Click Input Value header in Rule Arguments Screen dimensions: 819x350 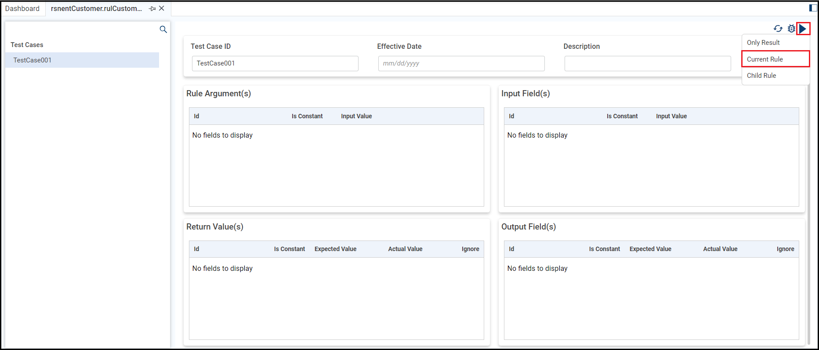click(x=356, y=116)
